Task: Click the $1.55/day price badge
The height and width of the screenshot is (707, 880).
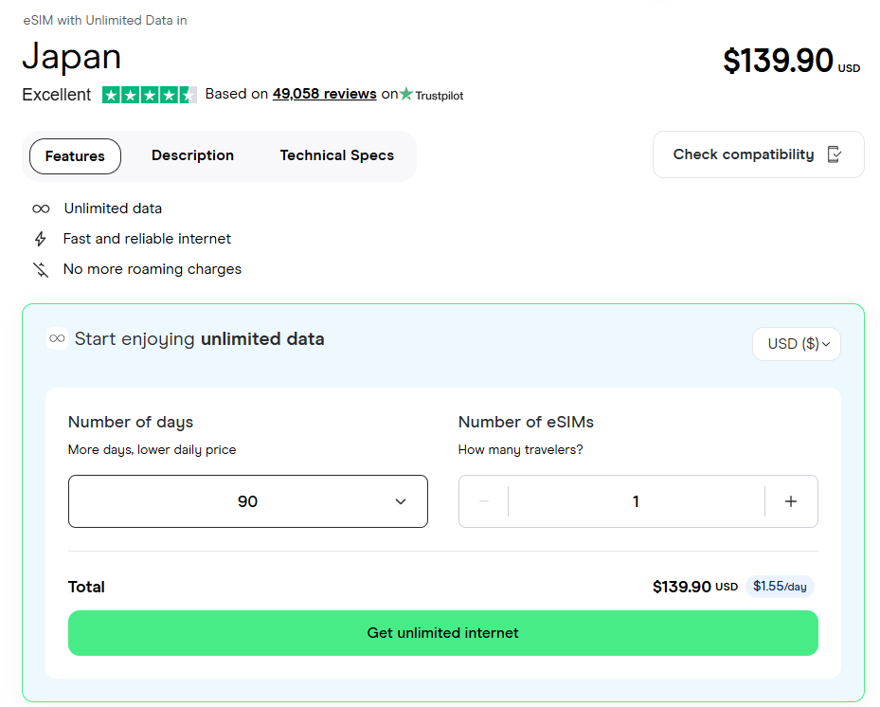Action: pyautogui.click(x=779, y=587)
